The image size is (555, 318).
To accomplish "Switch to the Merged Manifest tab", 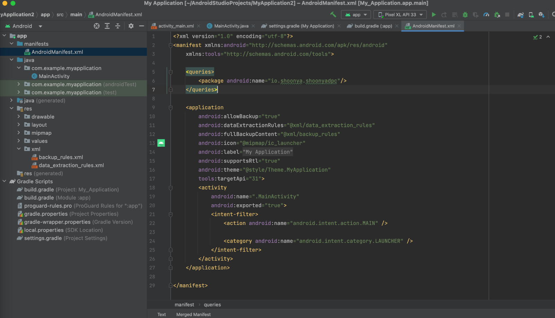I will (x=193, y=315).
